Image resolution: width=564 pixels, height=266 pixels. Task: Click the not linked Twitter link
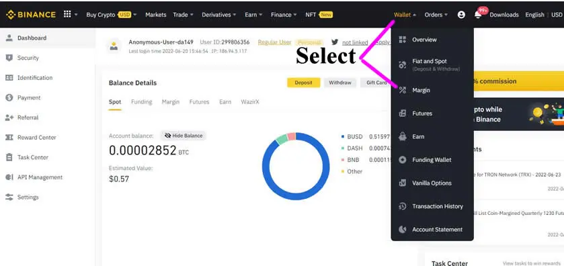point(355,42)
